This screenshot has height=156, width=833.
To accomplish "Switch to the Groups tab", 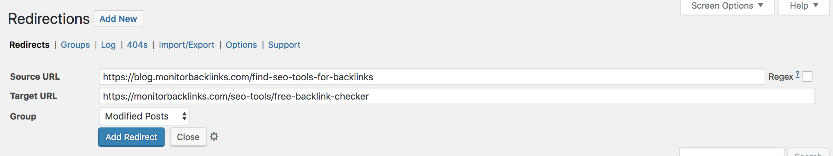I will [x=75, y=45].
